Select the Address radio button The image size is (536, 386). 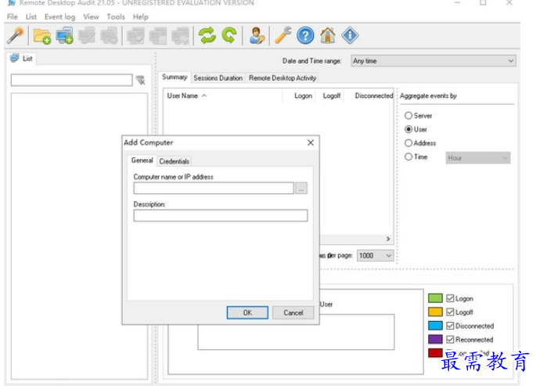[x=408, y=143]
